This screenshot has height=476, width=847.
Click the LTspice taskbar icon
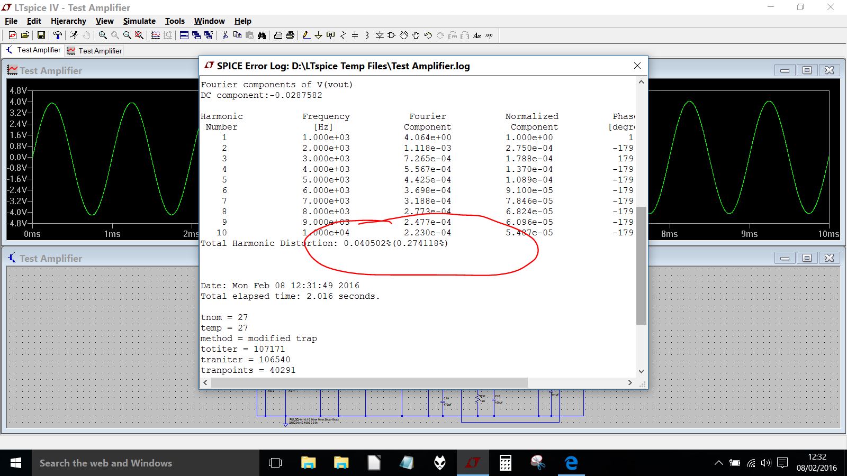click(473, 463)
